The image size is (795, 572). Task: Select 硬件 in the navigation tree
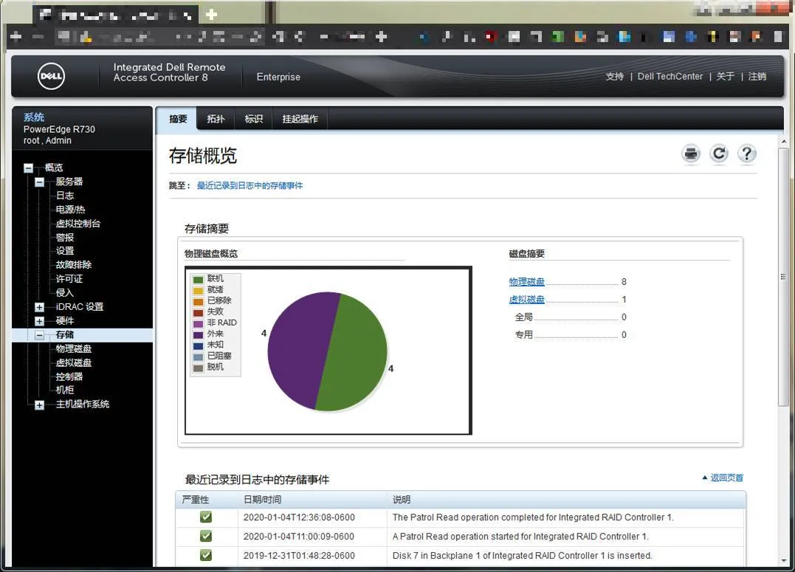pyautogui.click(x=65, y=320)
